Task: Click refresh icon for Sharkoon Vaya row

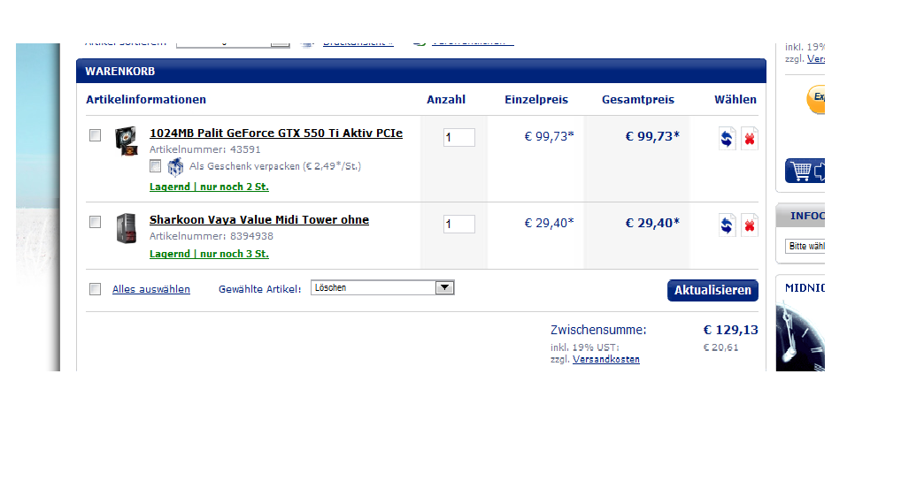Action: (x=727, y=225)
